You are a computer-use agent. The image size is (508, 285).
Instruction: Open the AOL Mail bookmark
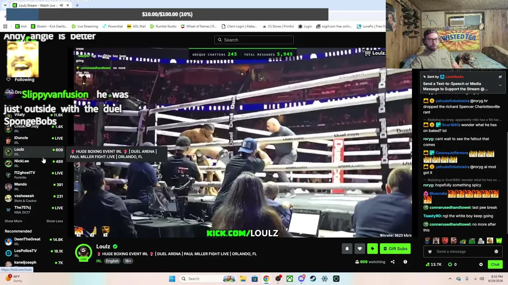click(x=136, y=27)
